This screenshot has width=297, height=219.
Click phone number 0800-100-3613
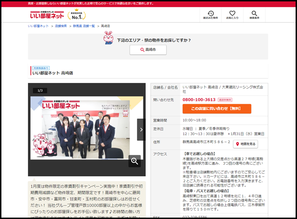(x=199, y=100)
